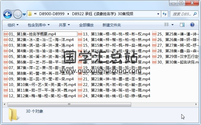Click the Forward navigation arrow button
Image resolution: width=201 pixels, height=125 pixels.
click(x=18, y=14)
